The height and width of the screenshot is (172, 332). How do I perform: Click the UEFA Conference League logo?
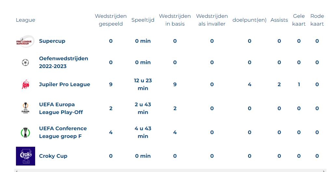click(x=25, y=132)
